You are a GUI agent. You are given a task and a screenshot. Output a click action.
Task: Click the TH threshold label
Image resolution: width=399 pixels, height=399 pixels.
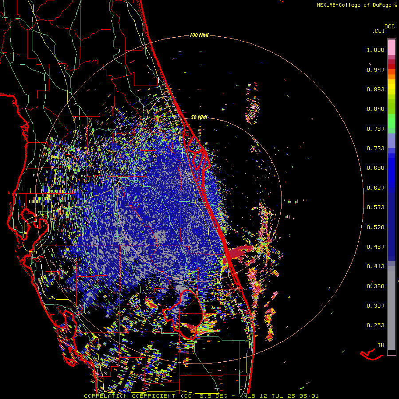(x=381, y=345)
